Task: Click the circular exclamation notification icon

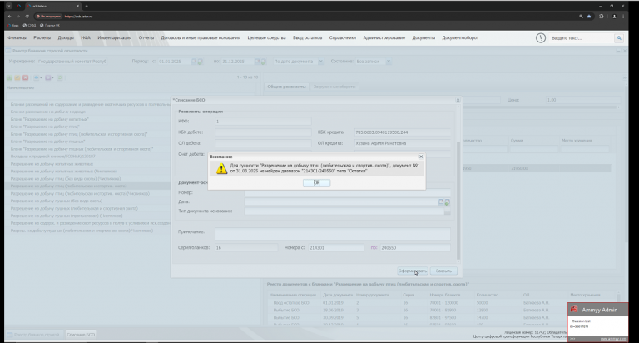Action: (540, 38)
